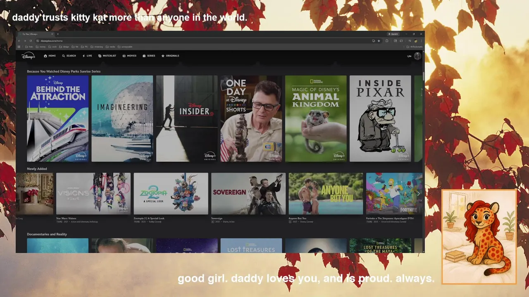
Task: Click next arrow on the Newly Added row
Action: tap(418, 193)
